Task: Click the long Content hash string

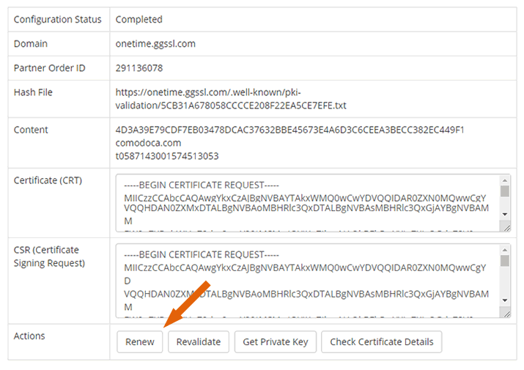Action: 289,130
